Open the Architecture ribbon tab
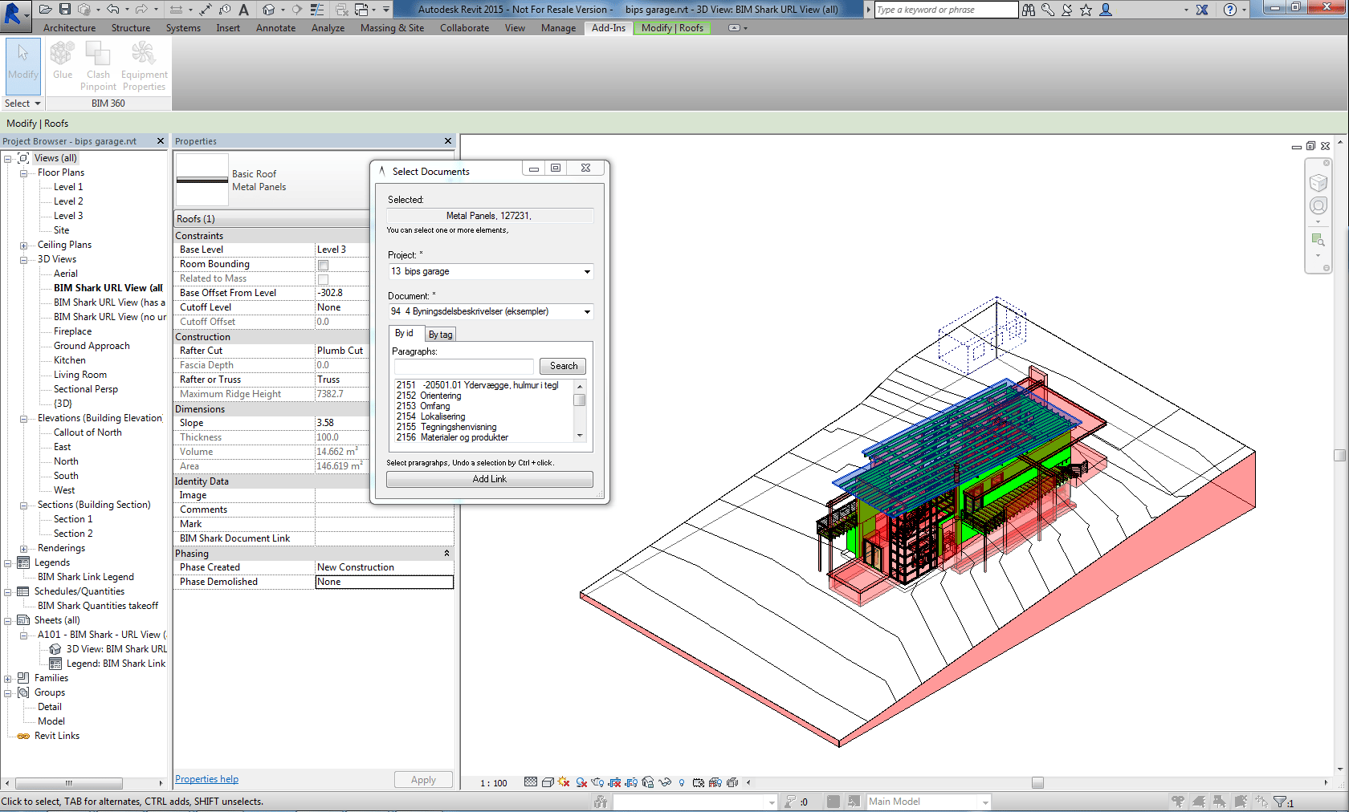Image resolution: width=1349 pixels, height=812 pixels. (69, 28)
